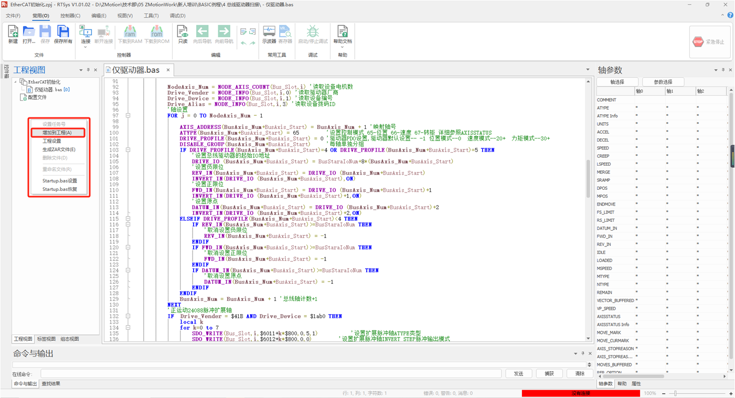
Task: Click the 发送 send button
Action: click(518, 374)
